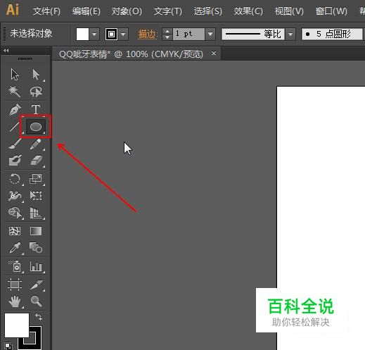Select the Ellipse tool
Viewport: 365px width, 350px height.
(x=36, y=127)
